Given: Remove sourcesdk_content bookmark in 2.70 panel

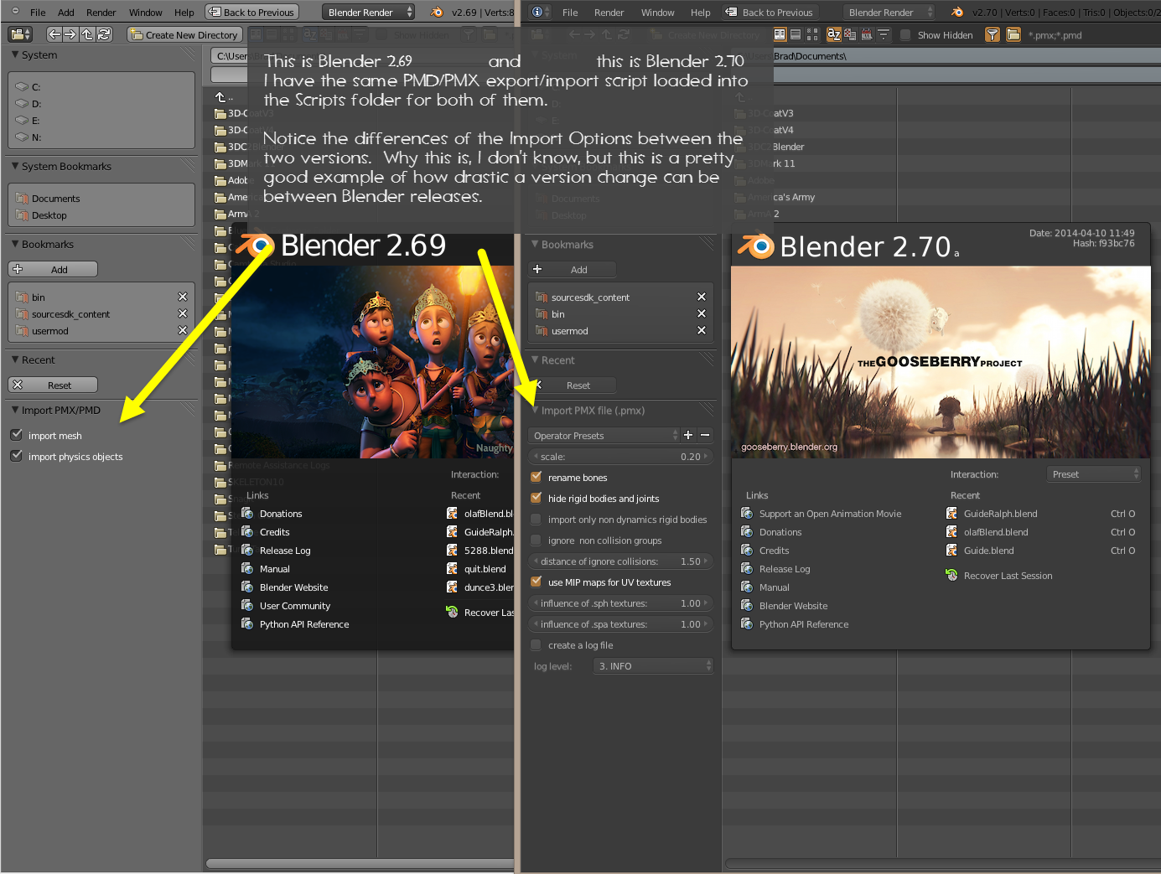Looking at the screenshot, I should pos(702,297).
